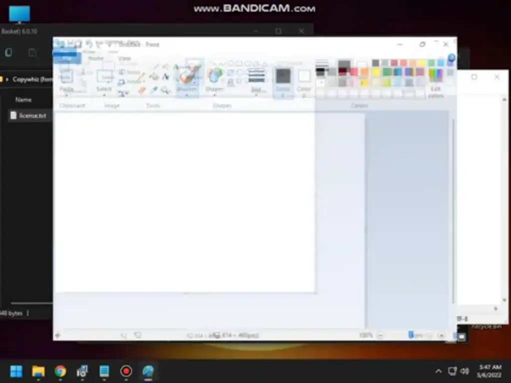Click the Paste clipboard icon
This screenshot has width=511, height=383.
tap(66, 76)
